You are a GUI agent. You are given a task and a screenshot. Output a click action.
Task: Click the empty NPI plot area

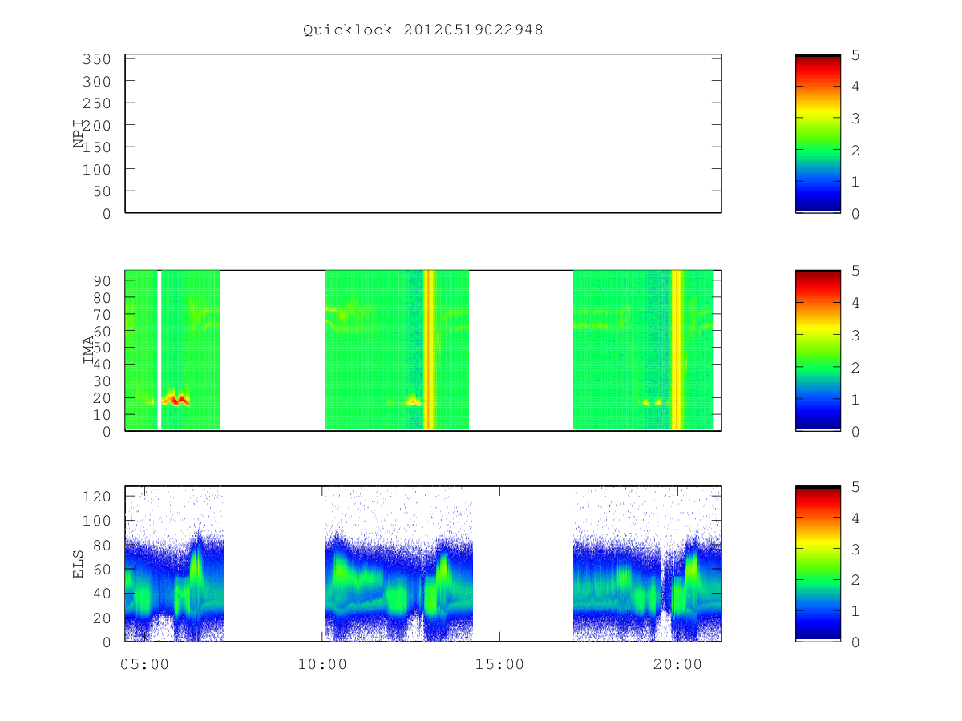(x=423, y=134)
